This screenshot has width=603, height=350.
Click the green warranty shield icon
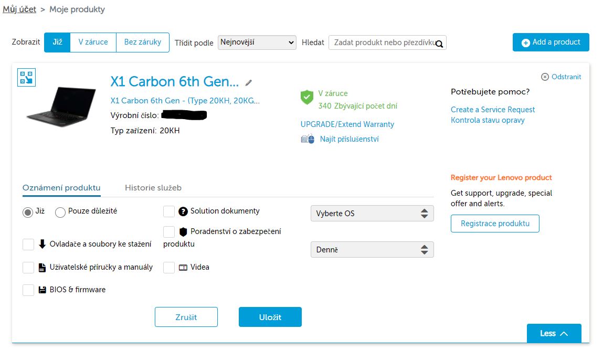click(306, 97)
